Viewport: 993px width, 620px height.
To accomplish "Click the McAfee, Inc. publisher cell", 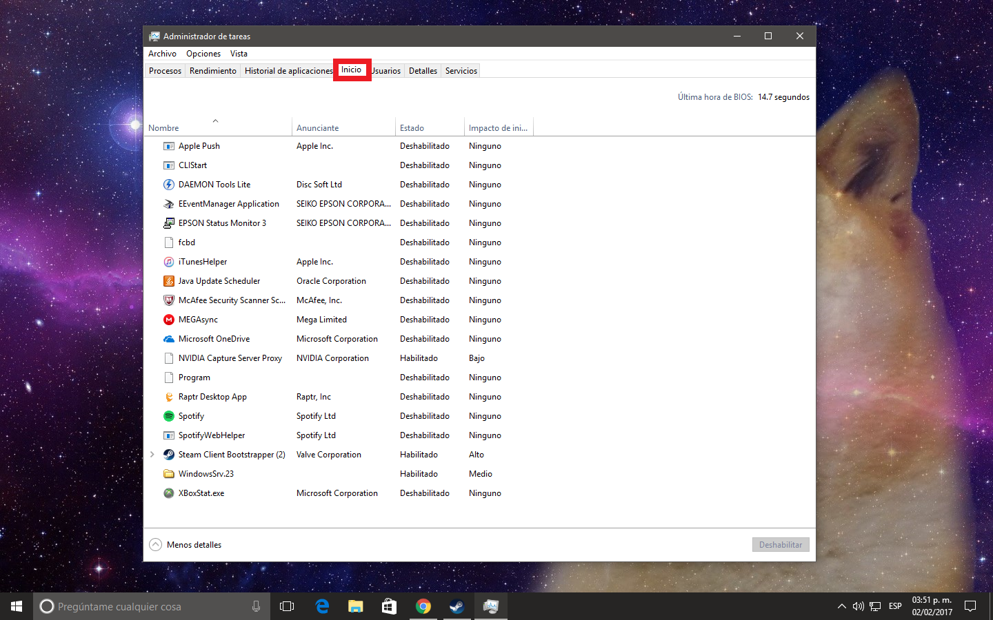I will point(319,300).
